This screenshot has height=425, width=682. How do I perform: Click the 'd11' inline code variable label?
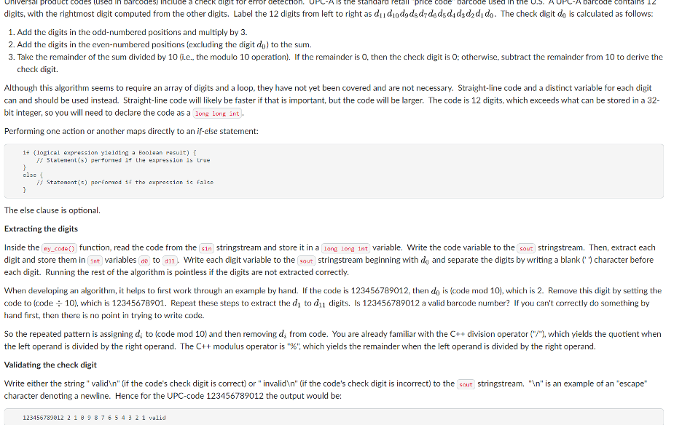tap(170, 261)
